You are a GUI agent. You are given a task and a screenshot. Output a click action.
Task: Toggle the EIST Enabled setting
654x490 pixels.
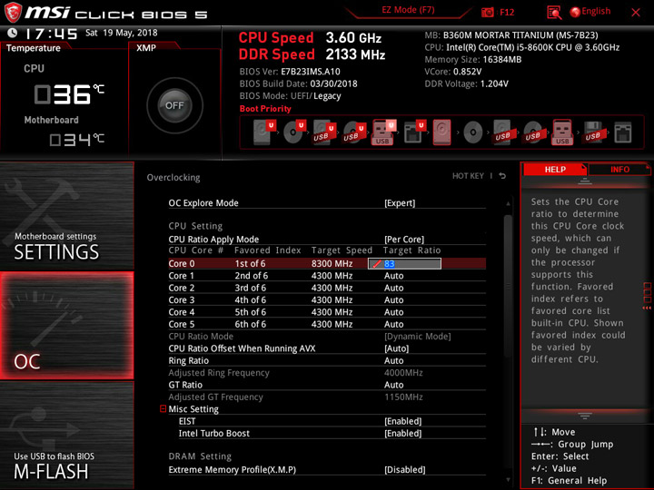pos(402,421)
